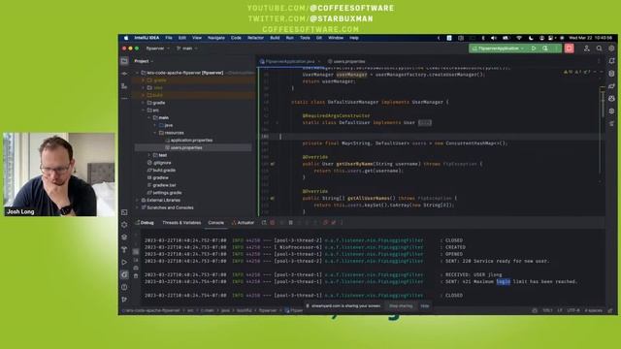Screen dimensions: 621x349
Task: Click the Clear All trash icon beside the console
Action: pos(136,275)
